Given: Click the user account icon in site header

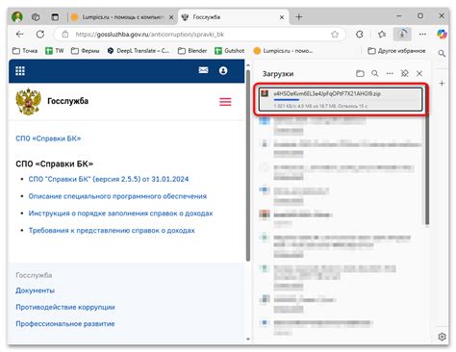Looking at the screenshot, I should point(223,70).
